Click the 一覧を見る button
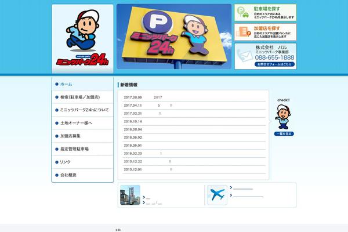 [x=284, y=133]
